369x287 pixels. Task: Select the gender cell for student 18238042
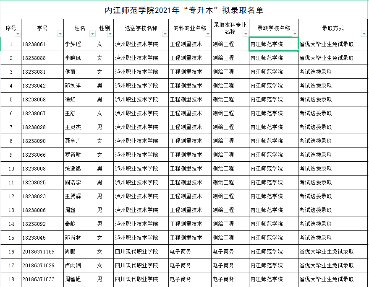[105, 85]
